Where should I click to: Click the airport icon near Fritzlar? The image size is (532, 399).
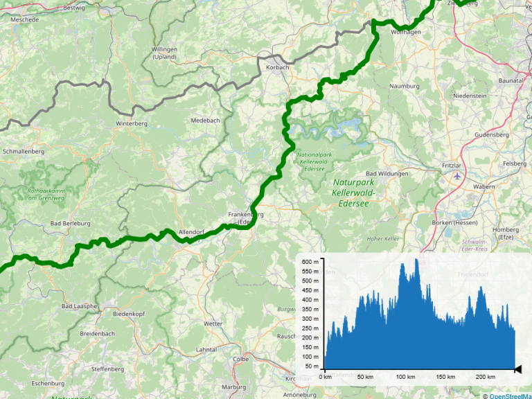click(x=456, y=175)
